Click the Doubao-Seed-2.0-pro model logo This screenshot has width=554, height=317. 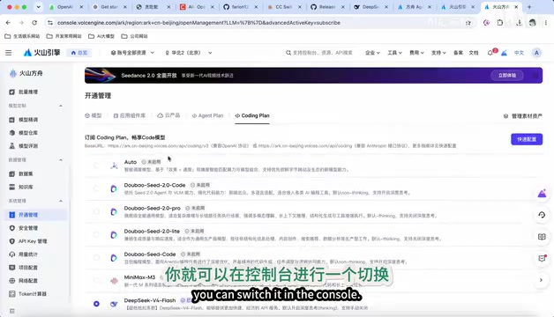pos(114,211)
